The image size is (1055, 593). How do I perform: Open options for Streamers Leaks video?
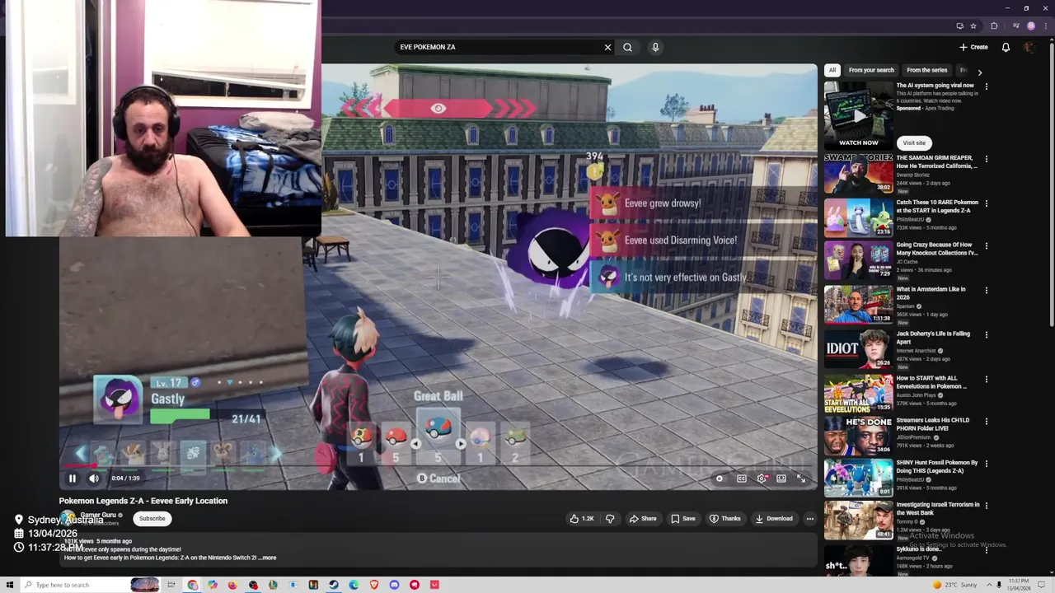click(986, 421)
